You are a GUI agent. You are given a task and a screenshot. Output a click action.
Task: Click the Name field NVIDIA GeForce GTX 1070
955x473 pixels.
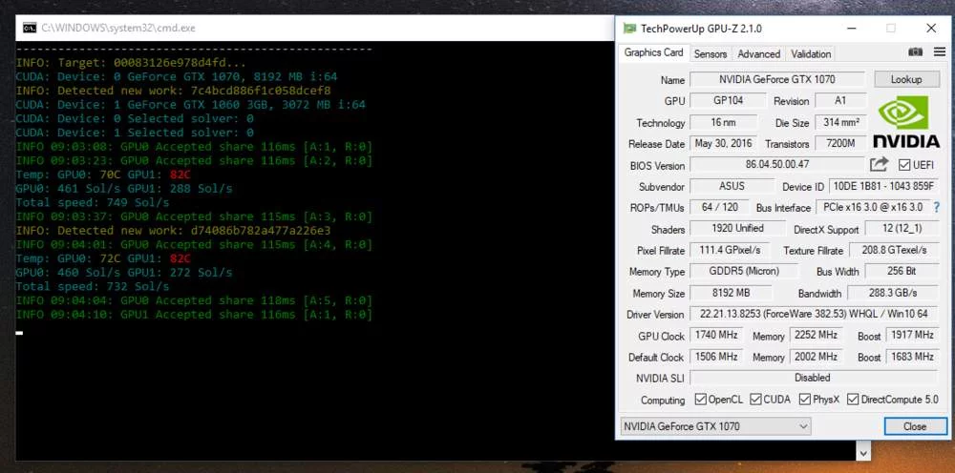pos(776,79)
